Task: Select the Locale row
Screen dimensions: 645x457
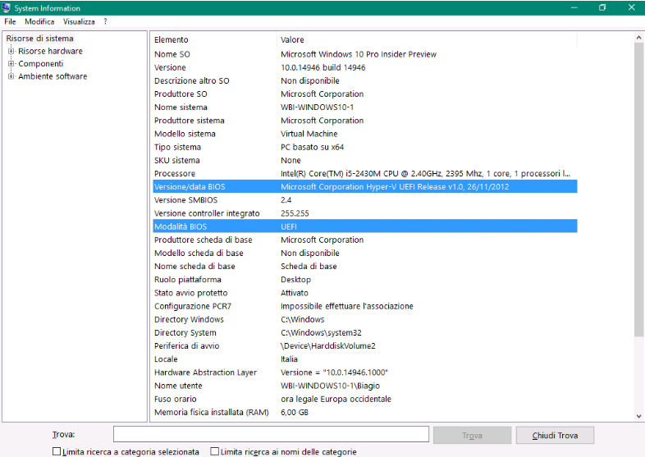Action: click(x=365, y=359)
